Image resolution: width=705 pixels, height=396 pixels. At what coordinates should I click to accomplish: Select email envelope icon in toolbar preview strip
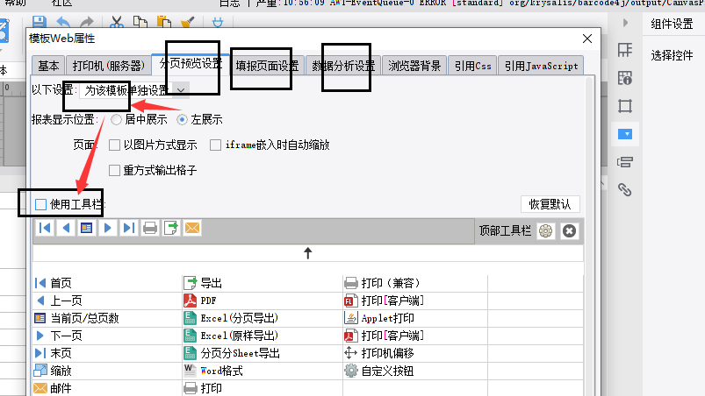coord(192,229)
